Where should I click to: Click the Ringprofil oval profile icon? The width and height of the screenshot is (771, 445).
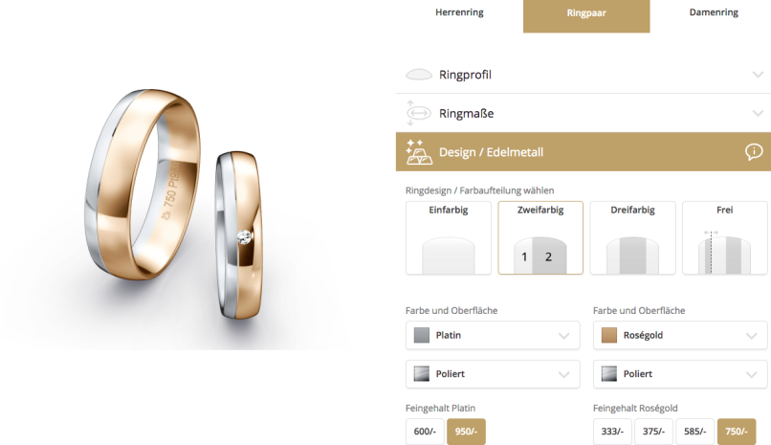pos(418,75)
